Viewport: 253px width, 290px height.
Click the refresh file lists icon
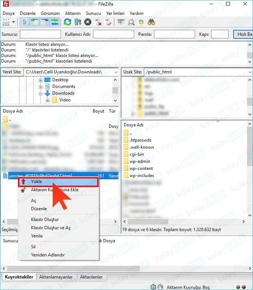pos(67,22)
